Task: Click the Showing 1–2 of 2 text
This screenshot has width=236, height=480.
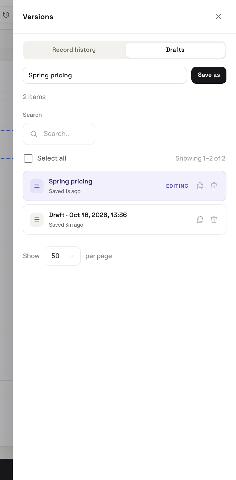Action: pyautogui.click(x=200, y=158)
